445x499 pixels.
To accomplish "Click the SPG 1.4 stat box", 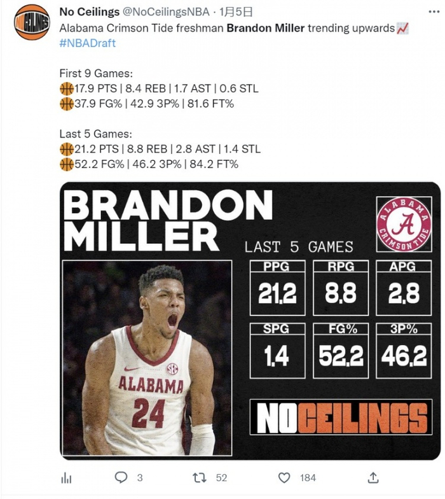I will point(277,351).
